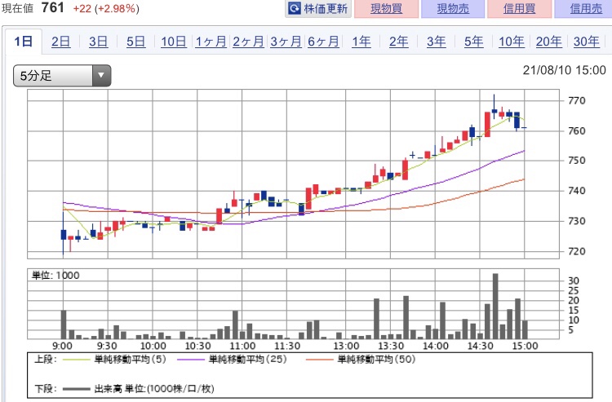
Task: Click the +22 (+2.98%) change value
Action: point(106,8)
